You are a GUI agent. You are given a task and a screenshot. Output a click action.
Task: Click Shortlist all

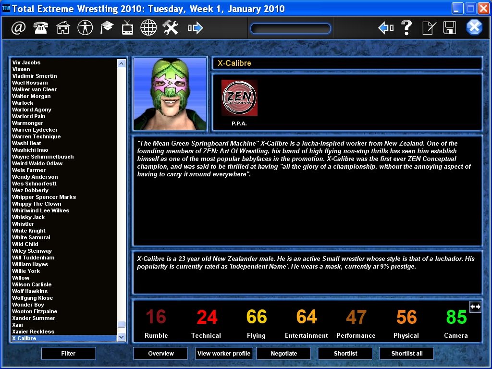[406, 353]
